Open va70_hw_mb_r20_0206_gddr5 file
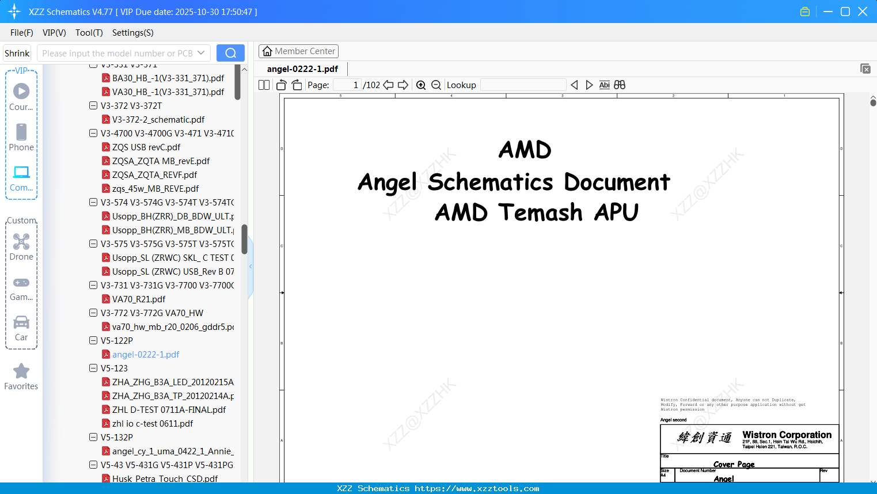877x494 pixels. (x=173, y=326)
